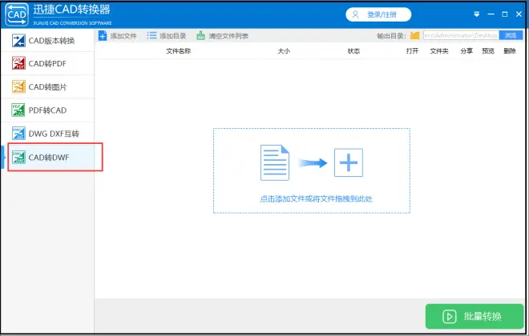
Task: Open the title bar dropdown menu arrow
Action: coord(477,14)
